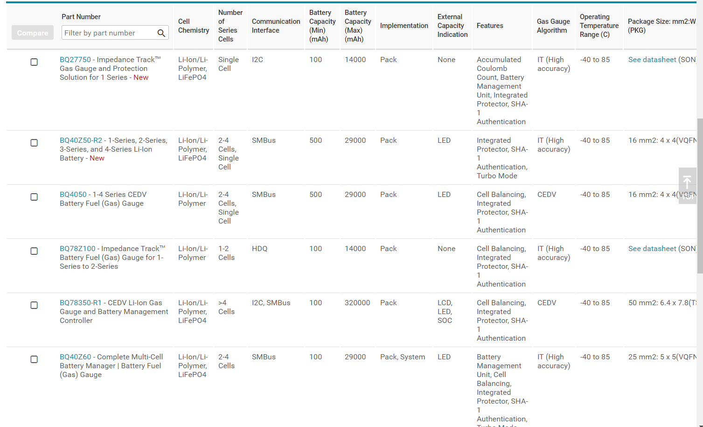
Task: Enable the BQ78350-R1 row checkbox
Action: tap(34, 305)
